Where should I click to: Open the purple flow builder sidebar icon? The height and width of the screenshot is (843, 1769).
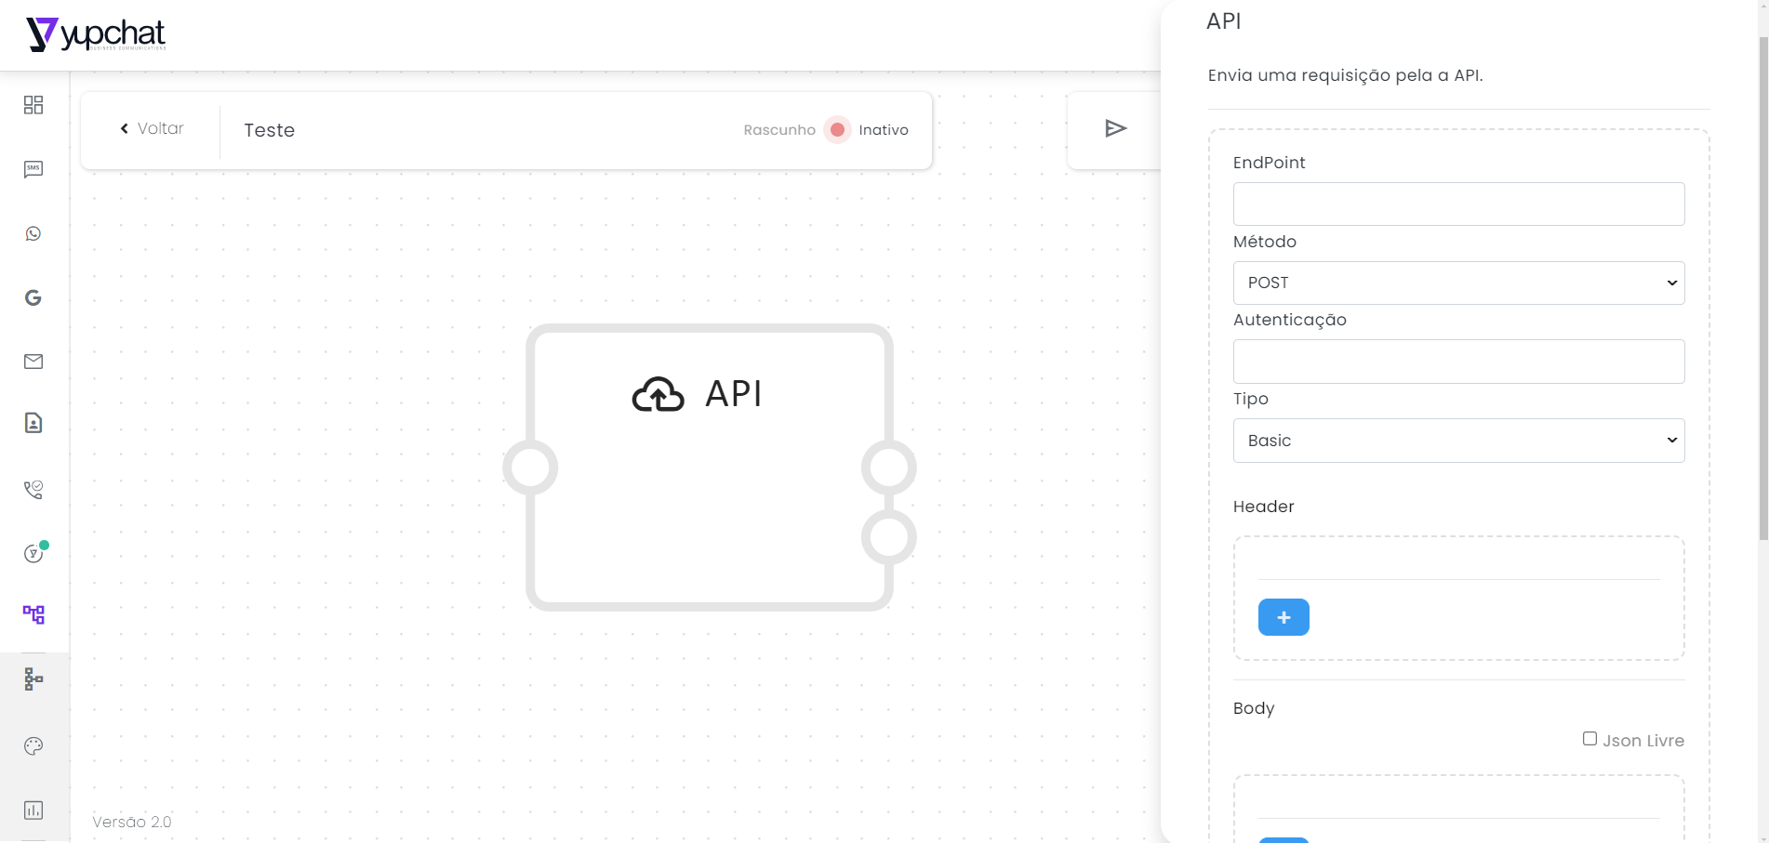pyautogui.click(x=33, y=614)
